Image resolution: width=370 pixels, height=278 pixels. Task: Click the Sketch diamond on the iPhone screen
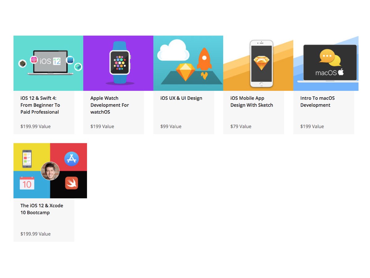point(261,63)
